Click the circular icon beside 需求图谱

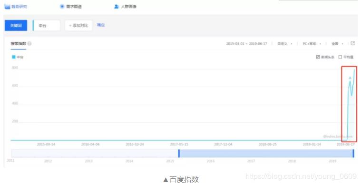click(62, 7)
